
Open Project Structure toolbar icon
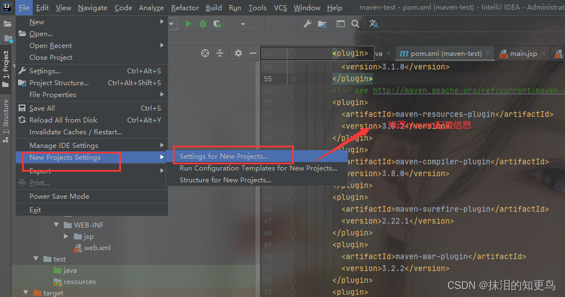pyautogui.click(x=322, y=24)
